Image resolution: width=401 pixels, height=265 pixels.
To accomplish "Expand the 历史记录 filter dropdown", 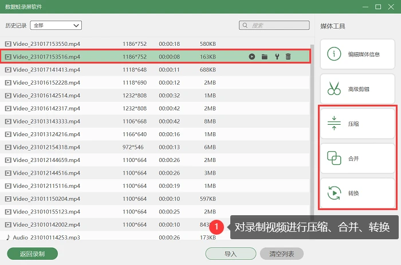I will [56, 25].
